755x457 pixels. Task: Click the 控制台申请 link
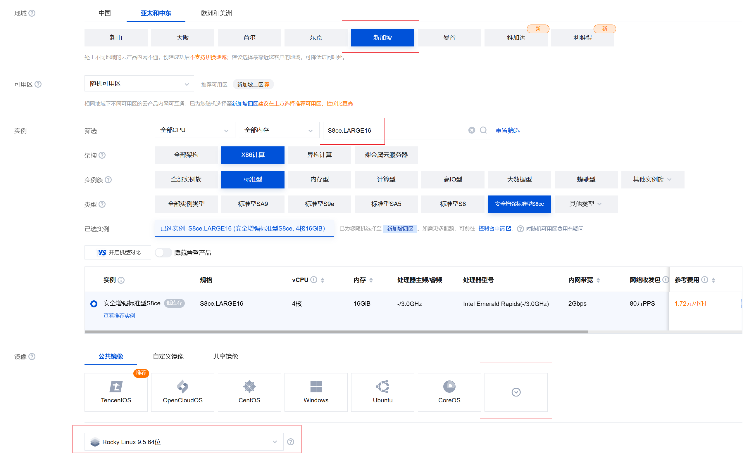click(x=494, y=229)
